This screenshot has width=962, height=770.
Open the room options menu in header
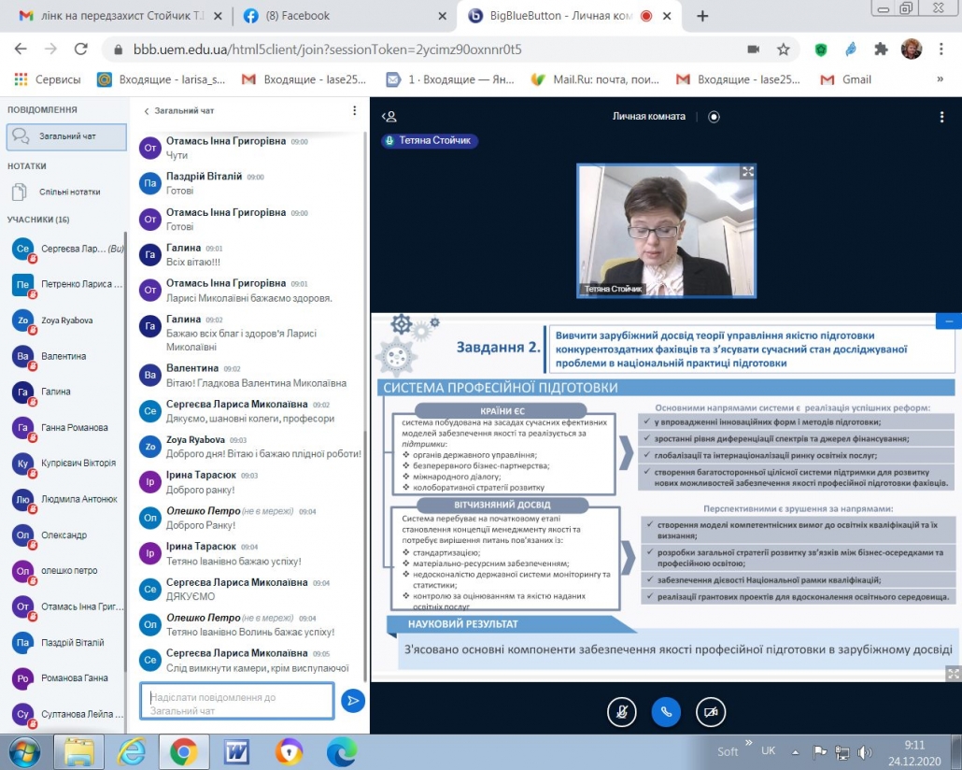[x=941, y=117]
